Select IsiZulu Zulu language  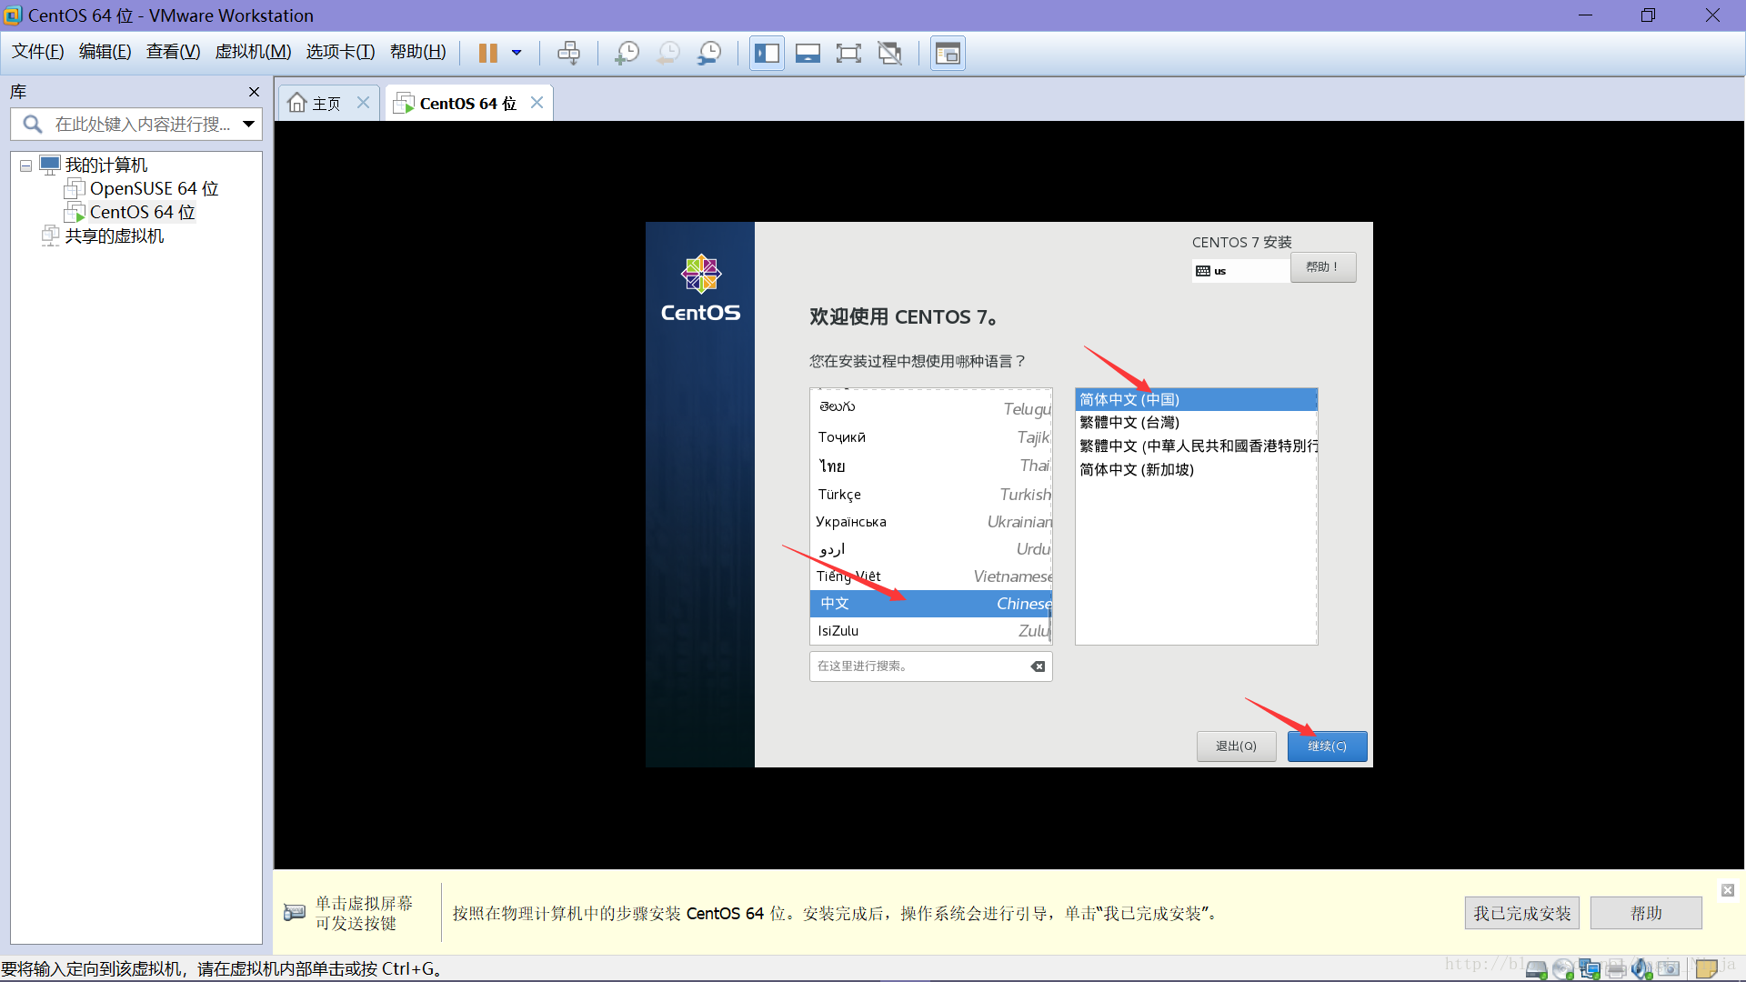930,630
